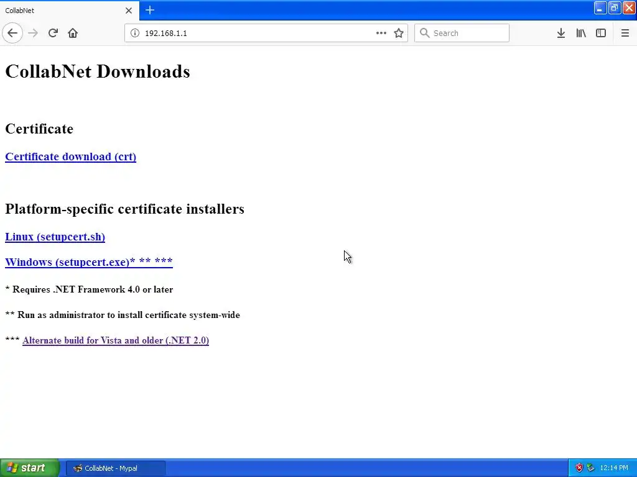The width and height of the screenshot is (637, 477).
Task: Click the Certificate section heading
Action: 39,129
